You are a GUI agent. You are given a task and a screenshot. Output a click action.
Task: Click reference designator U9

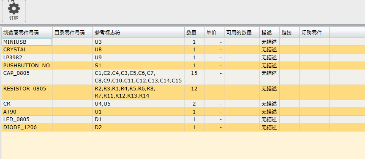tap(98, 58)
